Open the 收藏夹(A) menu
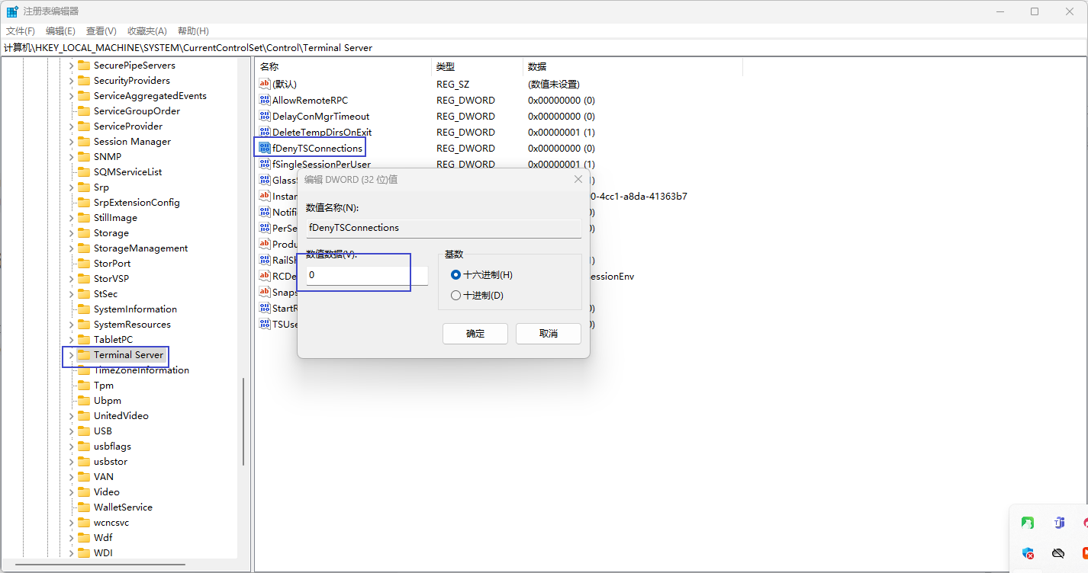Viewport: 1088px width, 573px height. [146, 30]
